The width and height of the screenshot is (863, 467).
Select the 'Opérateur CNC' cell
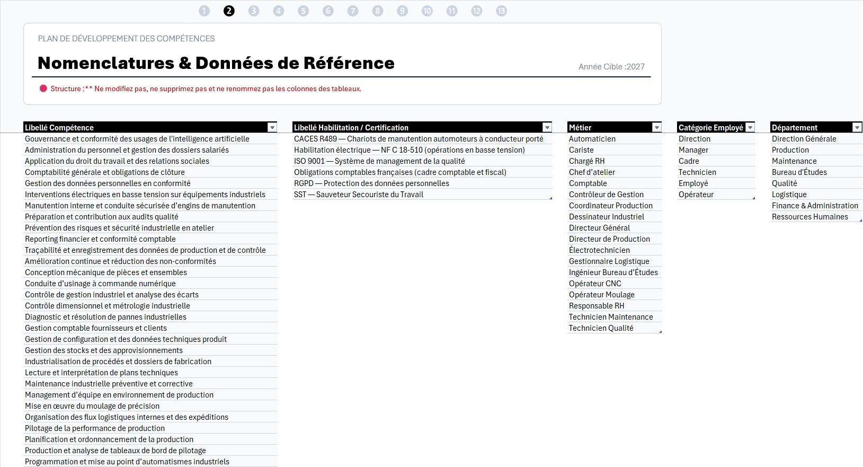click(615, 284)
